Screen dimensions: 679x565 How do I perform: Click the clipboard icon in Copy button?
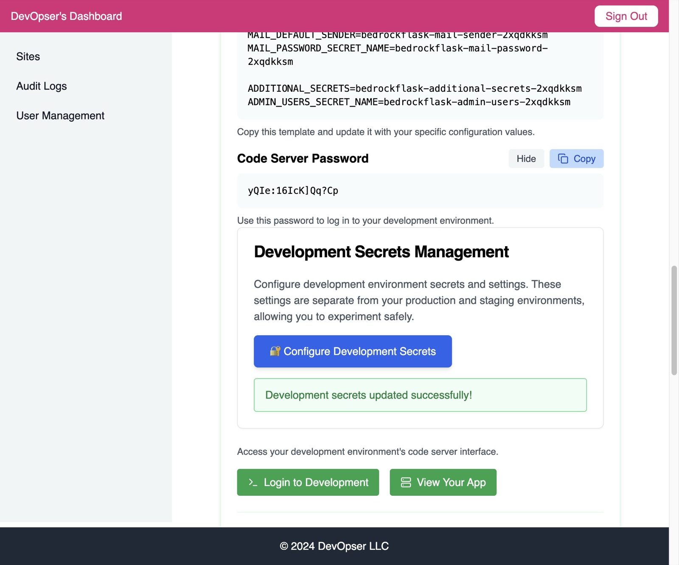563,158
